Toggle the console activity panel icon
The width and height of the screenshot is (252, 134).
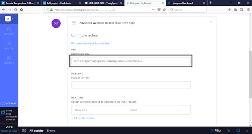pos(24,130)
